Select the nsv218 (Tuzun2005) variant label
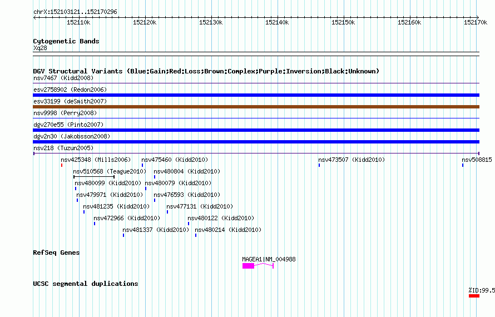The height and width of the screenshot is (317, 495). pos(63,148)
